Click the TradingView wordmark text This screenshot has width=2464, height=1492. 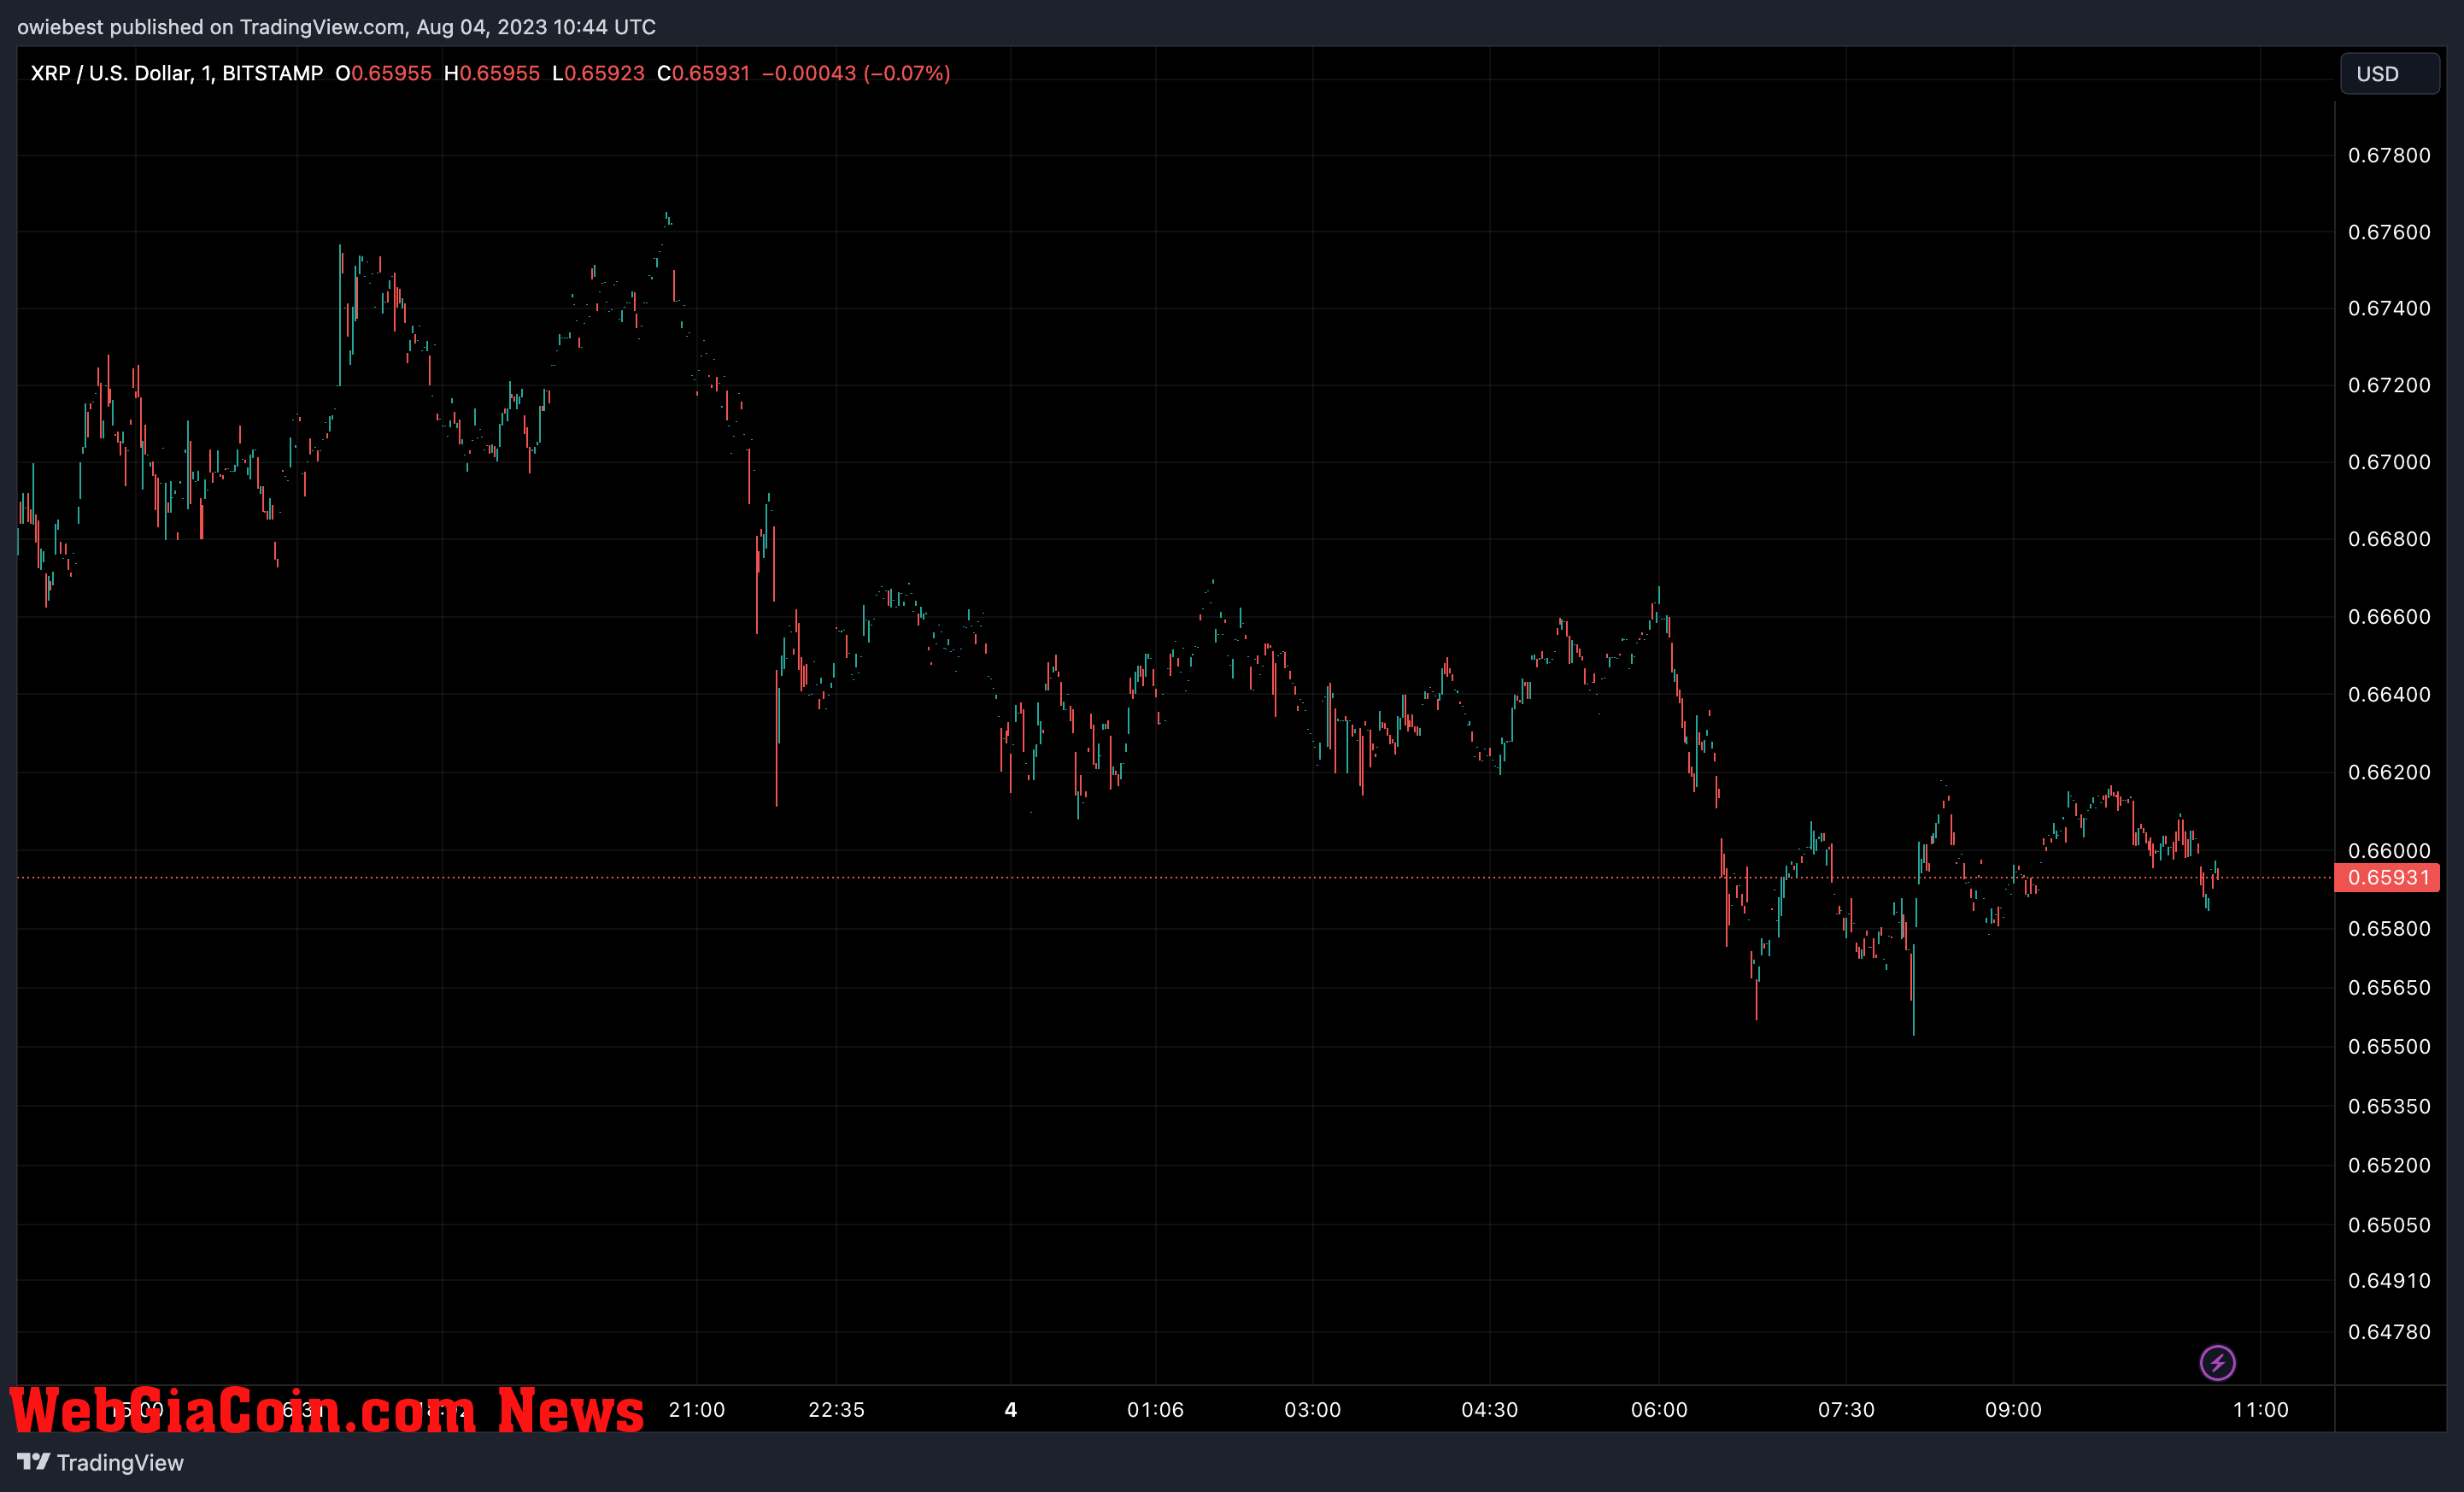[120, 1463]
